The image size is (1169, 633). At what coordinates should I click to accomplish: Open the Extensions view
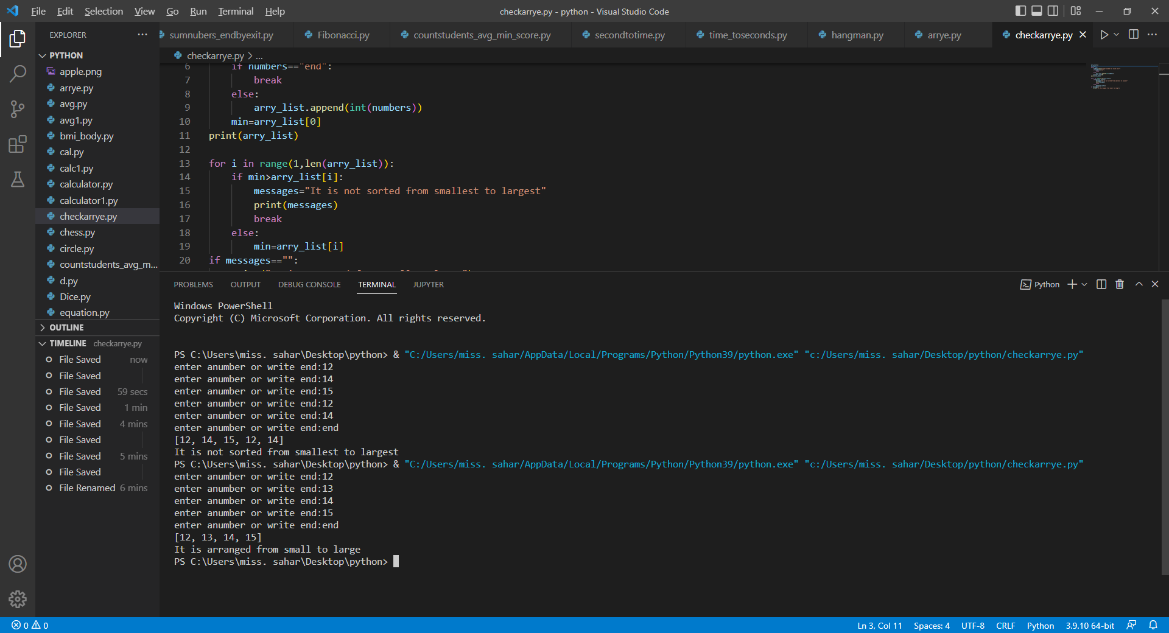point(18,144)
